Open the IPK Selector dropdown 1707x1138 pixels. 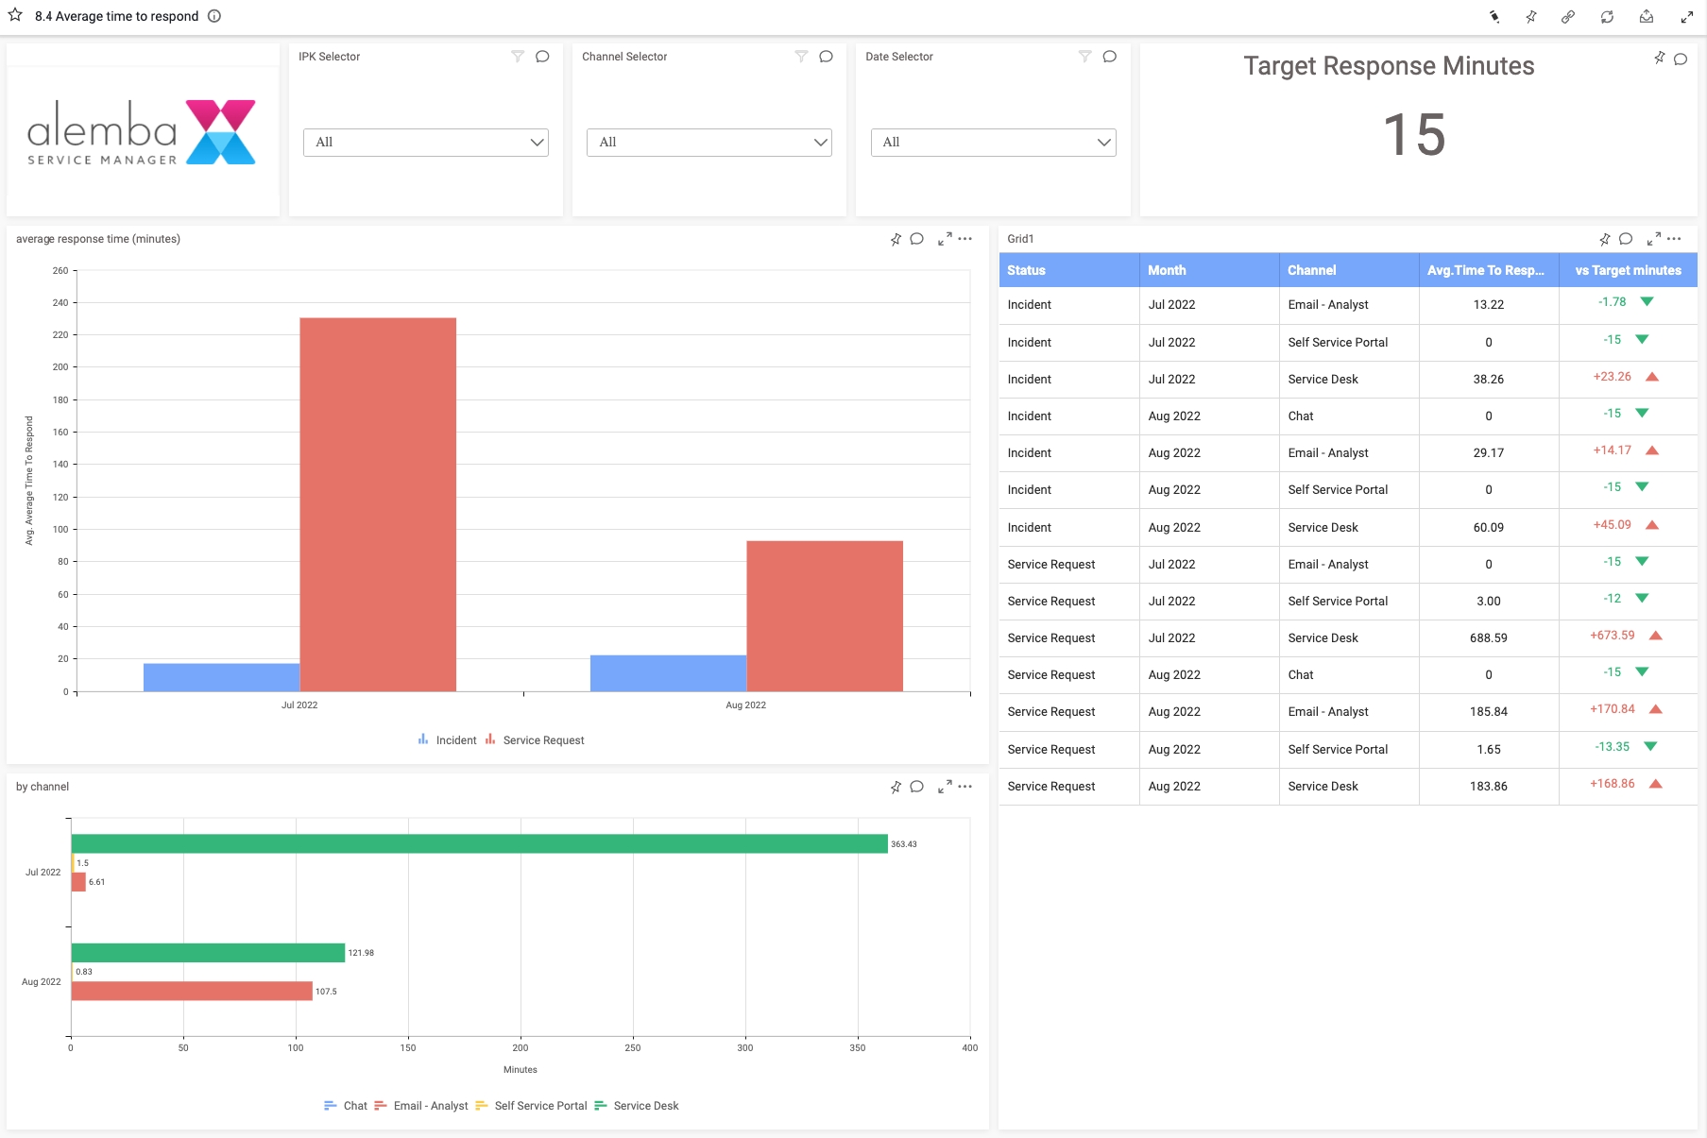coord(426,143)
